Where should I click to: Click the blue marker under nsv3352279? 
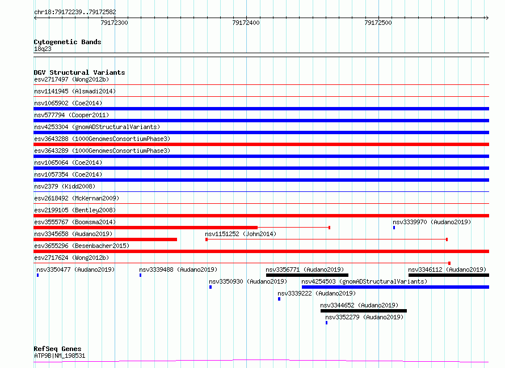[x=326, y=323]
